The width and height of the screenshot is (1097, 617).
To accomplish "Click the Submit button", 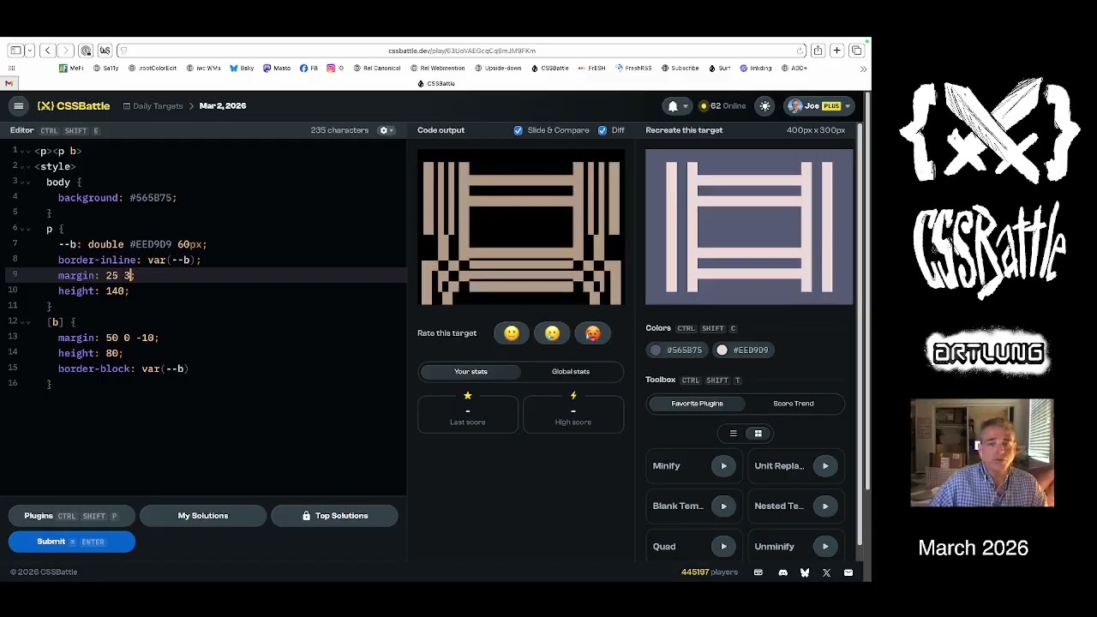I will [x=72, y=542].
